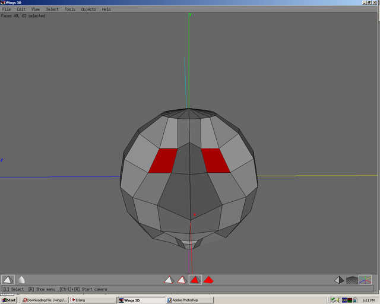This screenshot has width=380, height=304.
Task: Select flat shading pyramid icon
Action: pyautogui.click(x=8, y=280)
